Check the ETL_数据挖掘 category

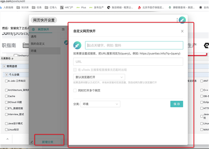6,108
